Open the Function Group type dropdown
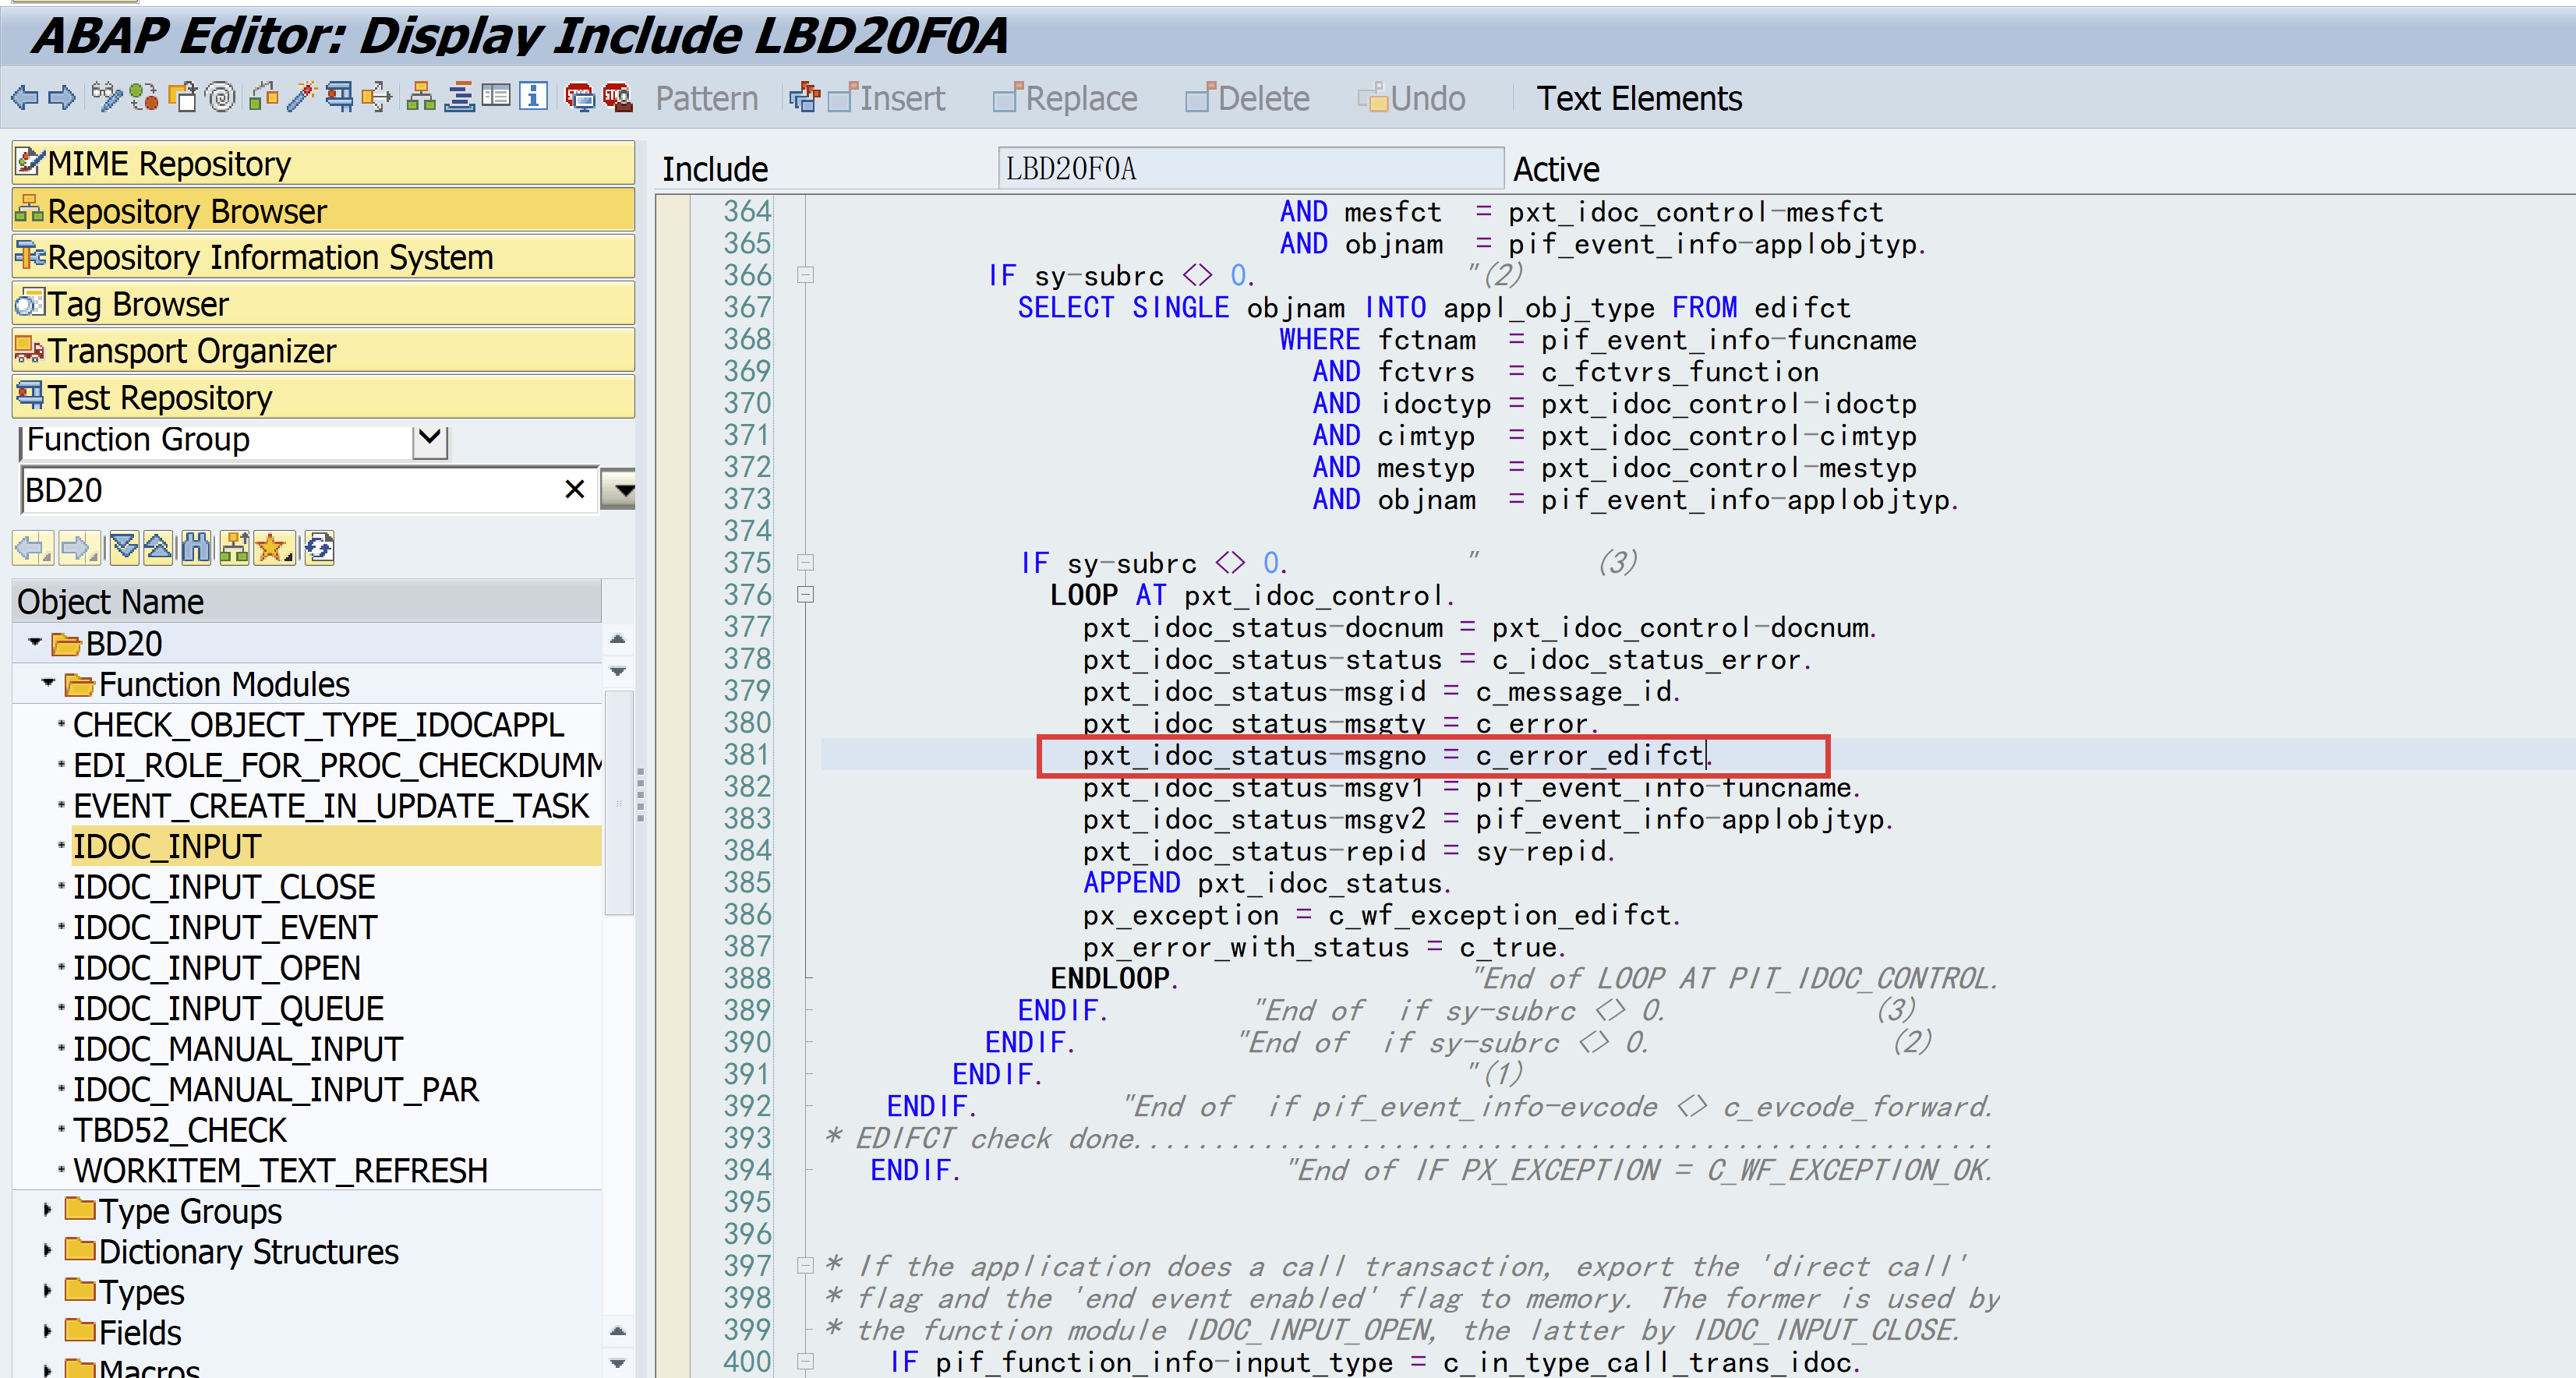Image resolution: width=2576 pixels, height=1378 pixels. point(430,440)
